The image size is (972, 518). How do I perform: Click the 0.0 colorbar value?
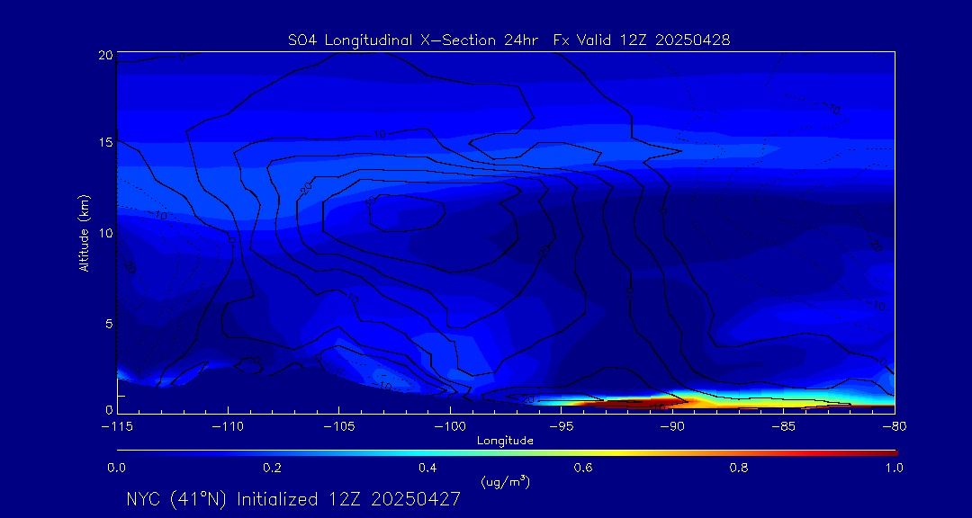click(116, 468)
